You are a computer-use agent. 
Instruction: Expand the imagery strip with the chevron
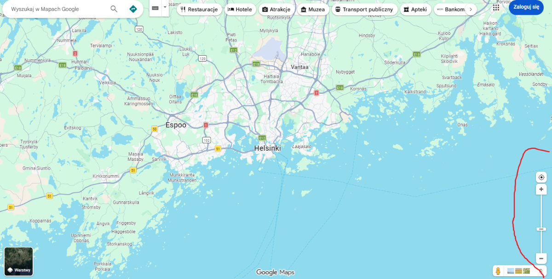tap(541, 271)
